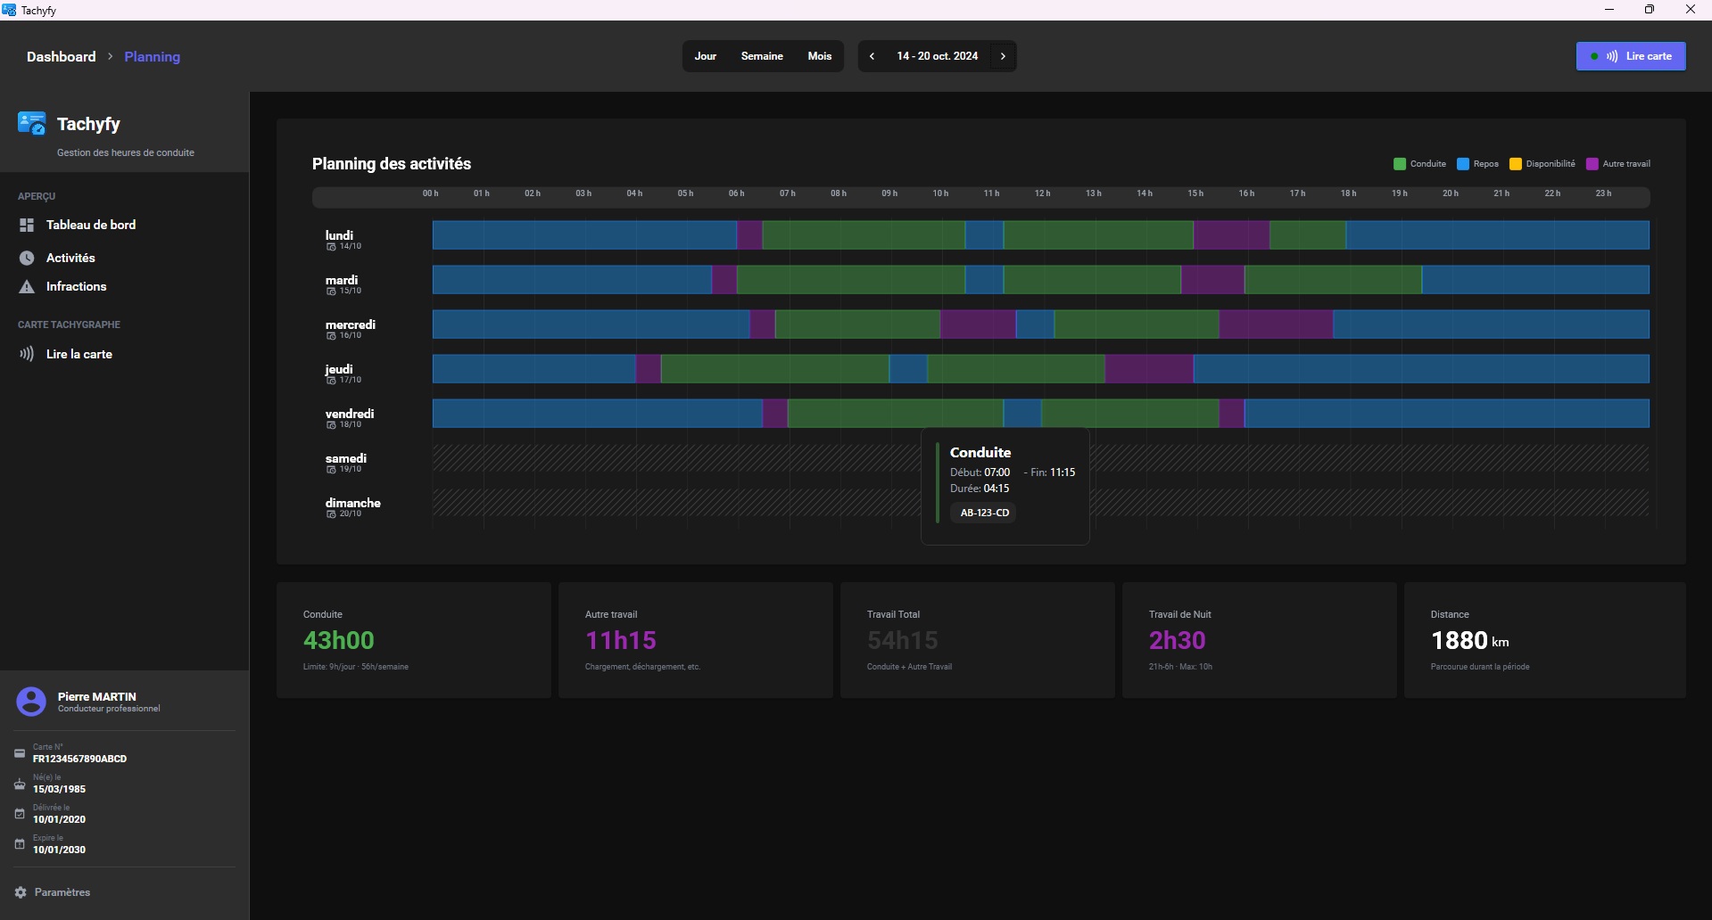Switch to the Semaine view

click(762, 56)
